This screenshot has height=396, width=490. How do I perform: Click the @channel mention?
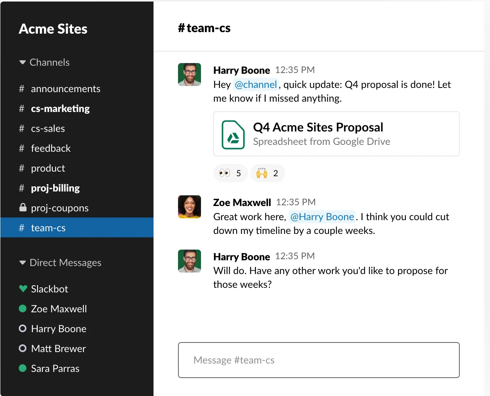pyautogui.click(x=256, y=84)
